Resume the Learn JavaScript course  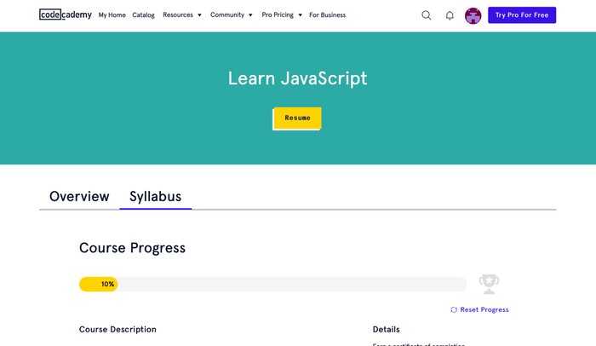point(297,118)
